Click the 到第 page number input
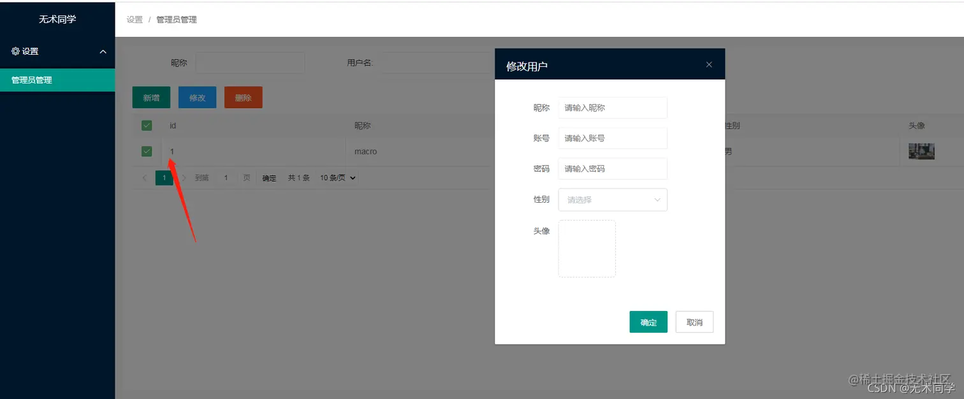Screen dimensions: 964x399 click(226, 178)
